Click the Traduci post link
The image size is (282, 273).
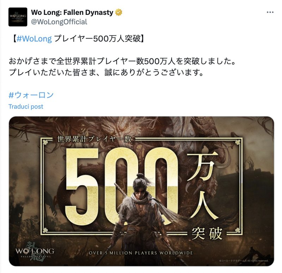tap(26, 106)
